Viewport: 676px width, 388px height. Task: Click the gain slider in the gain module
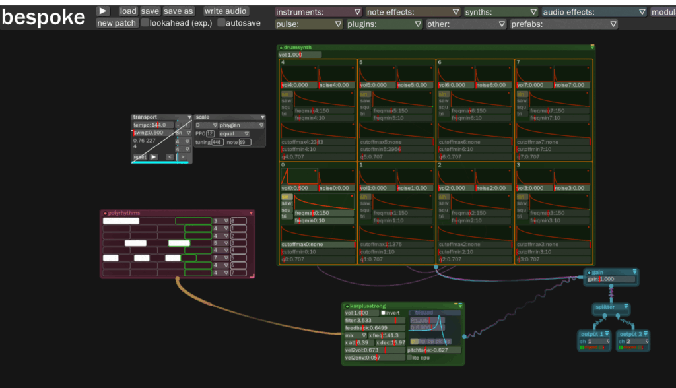[611, 279]
